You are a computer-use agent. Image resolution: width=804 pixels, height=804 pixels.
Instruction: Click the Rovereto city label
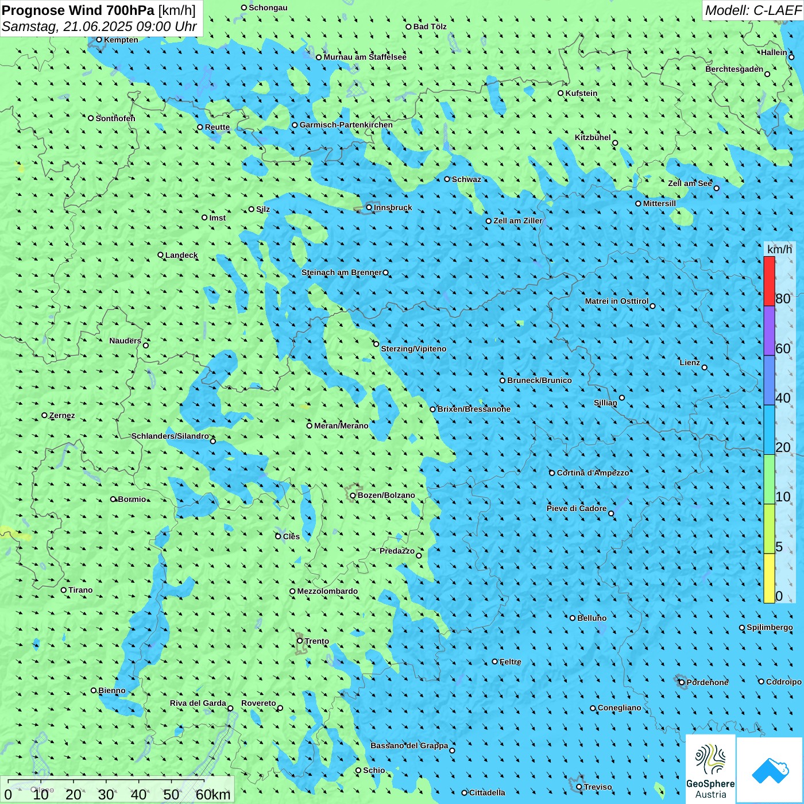pyautogui.click(x=258, y=703)
